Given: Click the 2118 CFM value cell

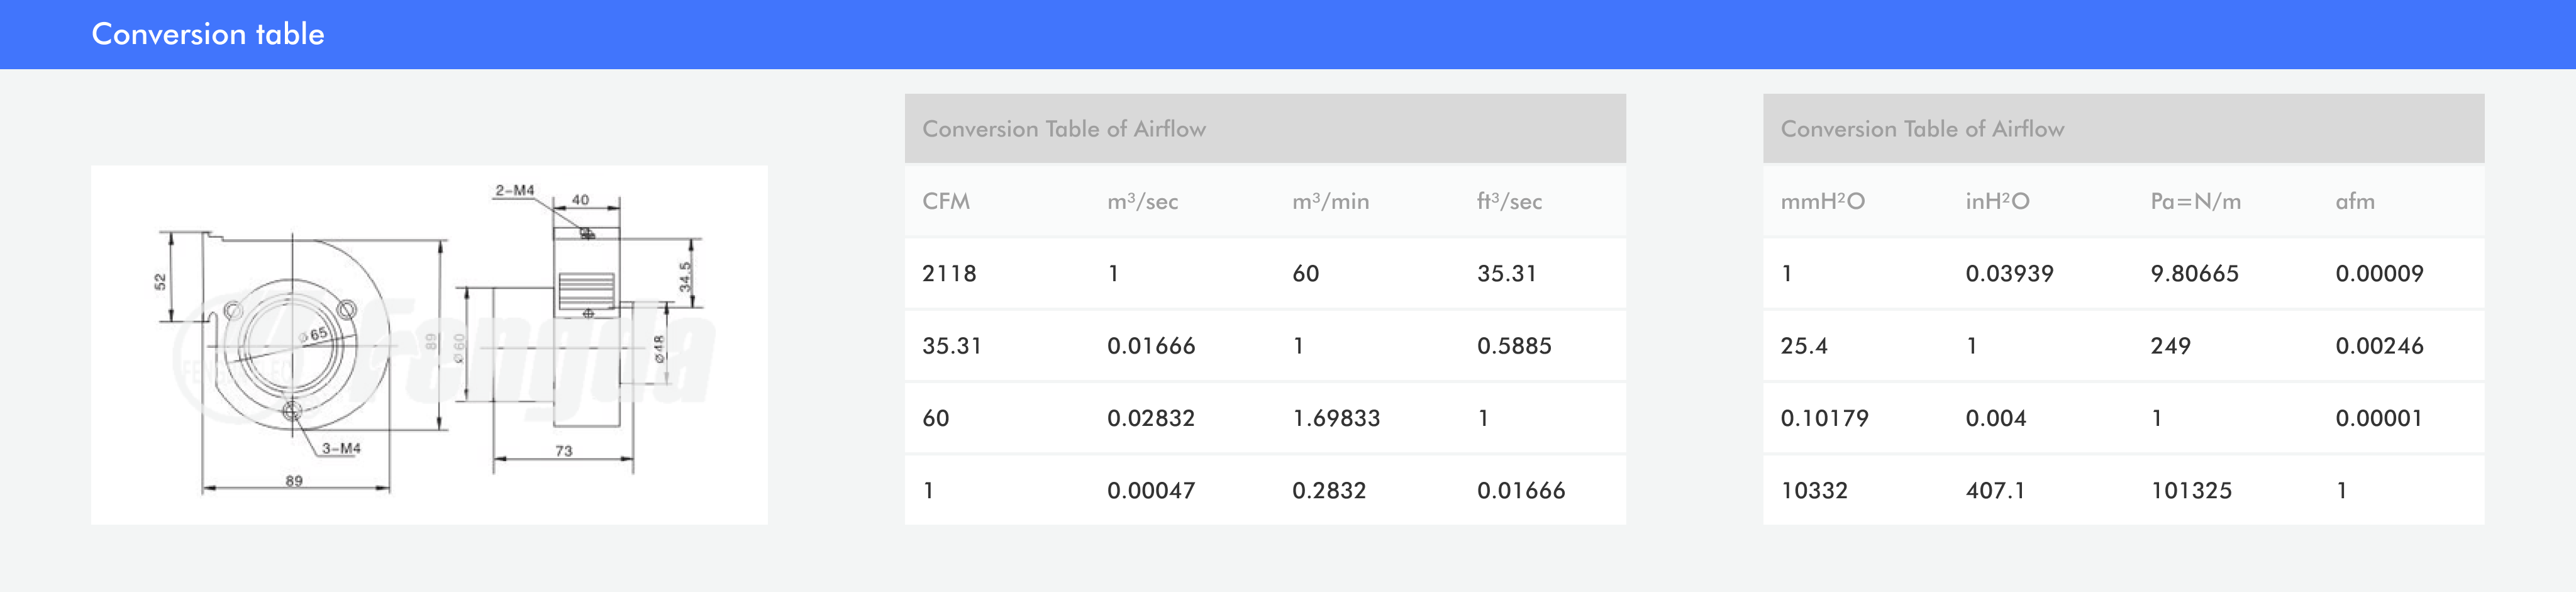Looking at the screenshot, I should pos(949,273).
